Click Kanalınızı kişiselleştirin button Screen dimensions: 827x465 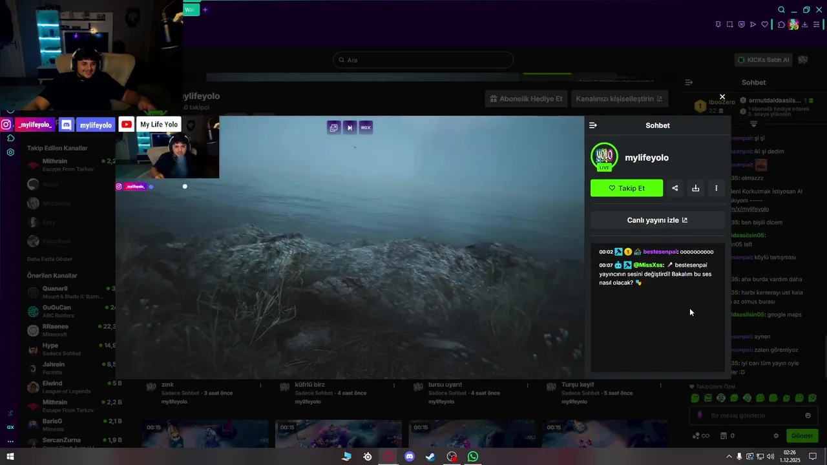tap(619, 99)
